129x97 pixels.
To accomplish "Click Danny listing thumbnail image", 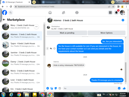I will tap(5, 63).
